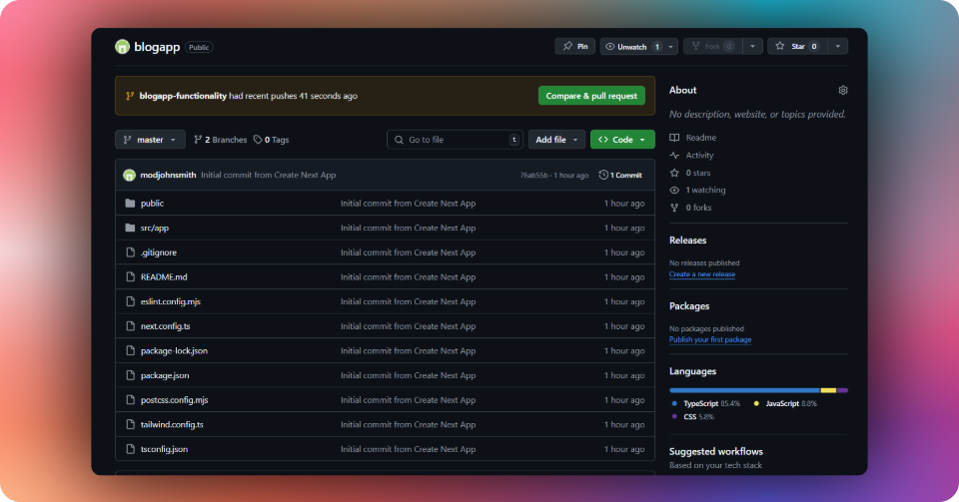Click the package-lock.json file icon

coord(130,350)
